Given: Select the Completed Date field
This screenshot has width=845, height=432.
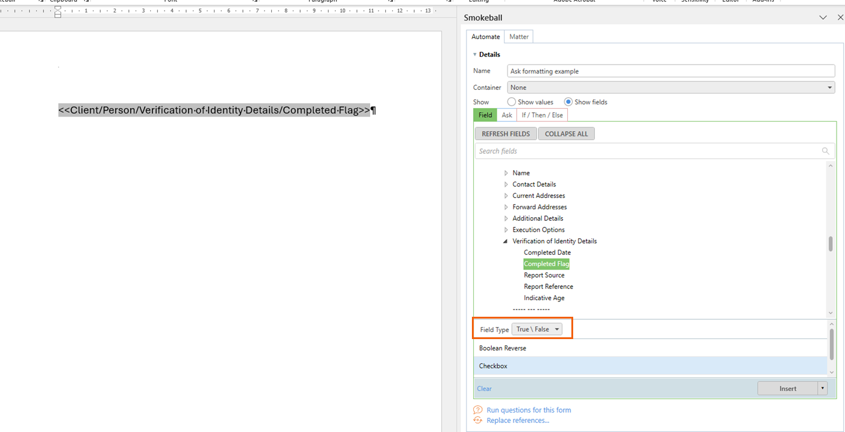Looking at the screenshot, I should 547,253.
